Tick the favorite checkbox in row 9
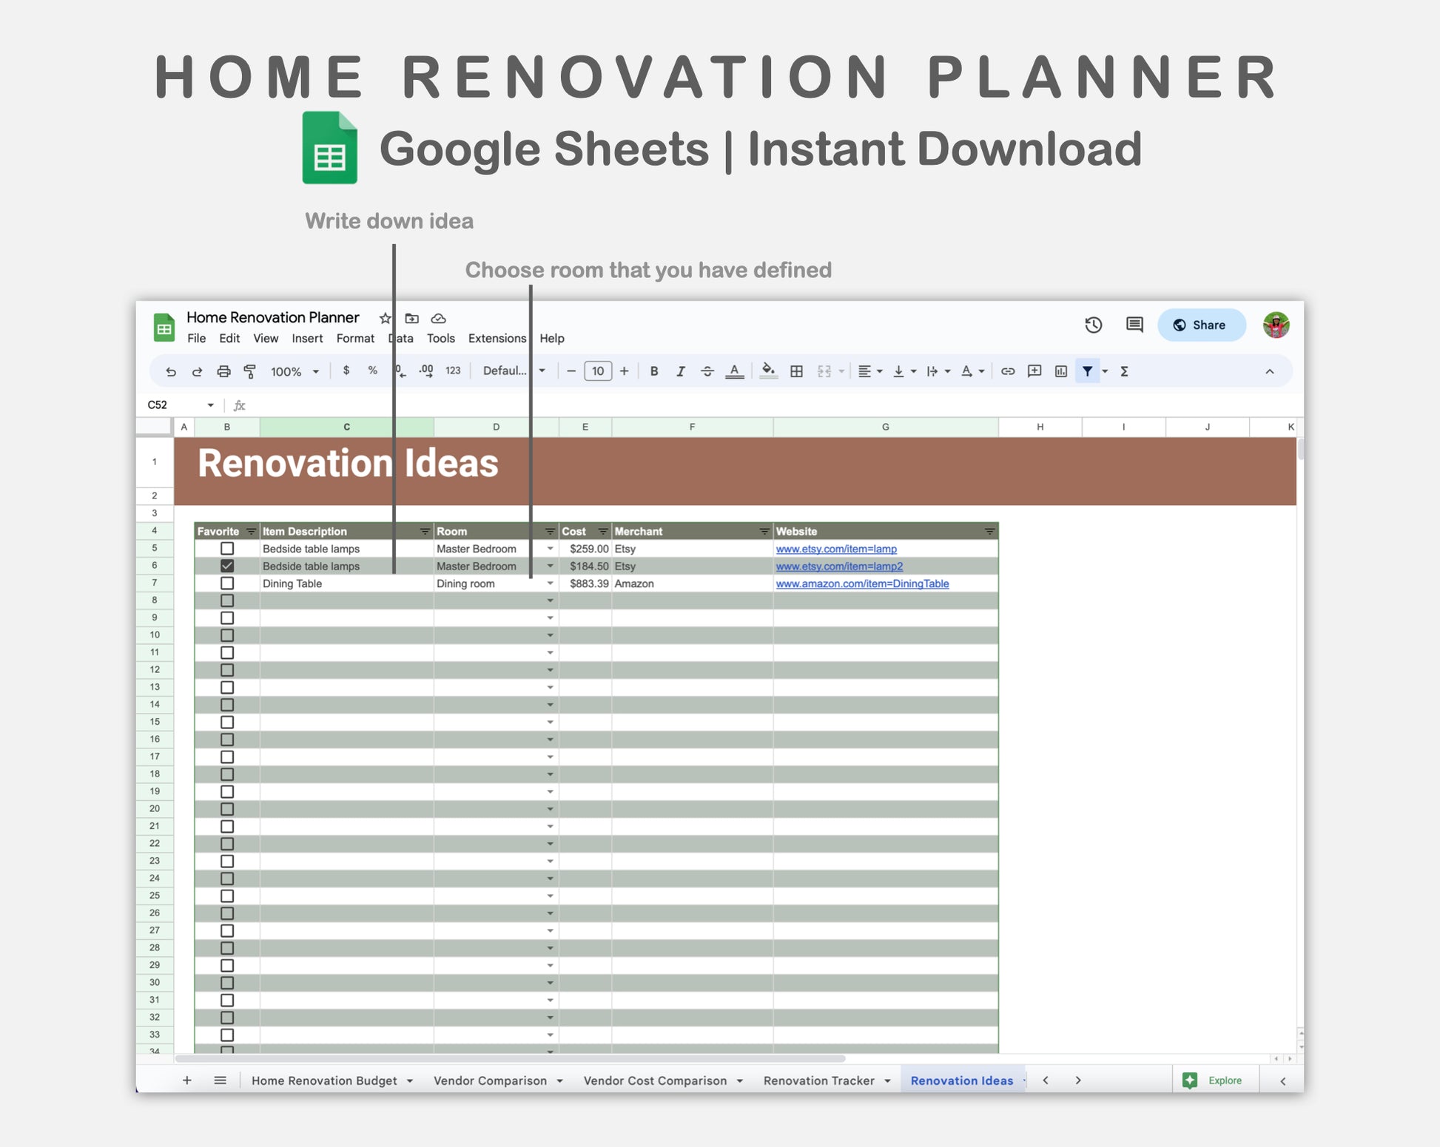1440x1147 pixels. [227, 618]
